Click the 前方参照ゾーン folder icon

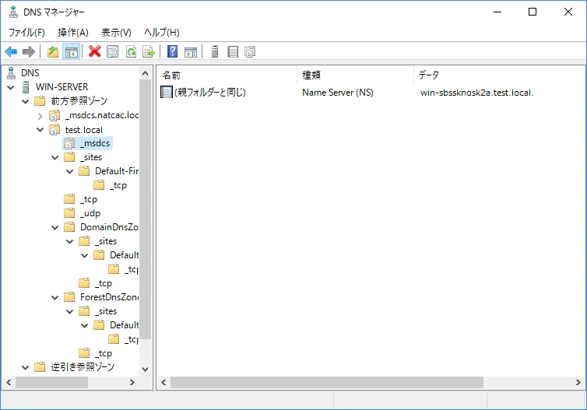[x=40, y=101]
